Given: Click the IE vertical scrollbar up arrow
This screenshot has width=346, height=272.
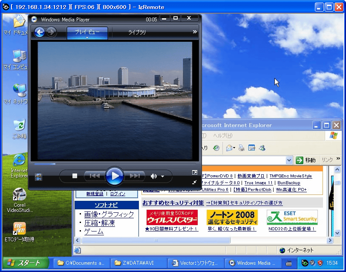Looking at the screenshot, I should coord(337,170).
